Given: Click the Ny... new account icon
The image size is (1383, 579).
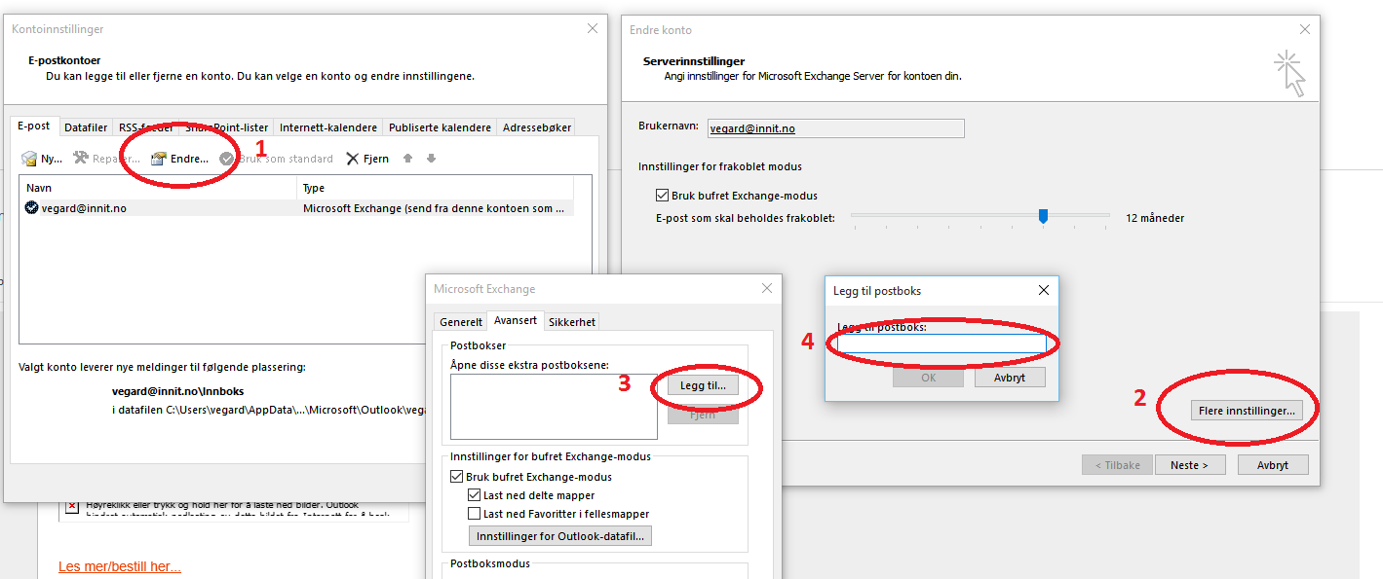Looking at the screenshot, I should [29, 159].
